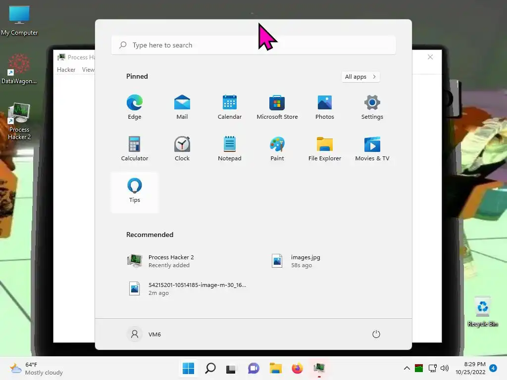Open taskbar Search magnifier icon
507x380 pixels.
click(210, 368)
